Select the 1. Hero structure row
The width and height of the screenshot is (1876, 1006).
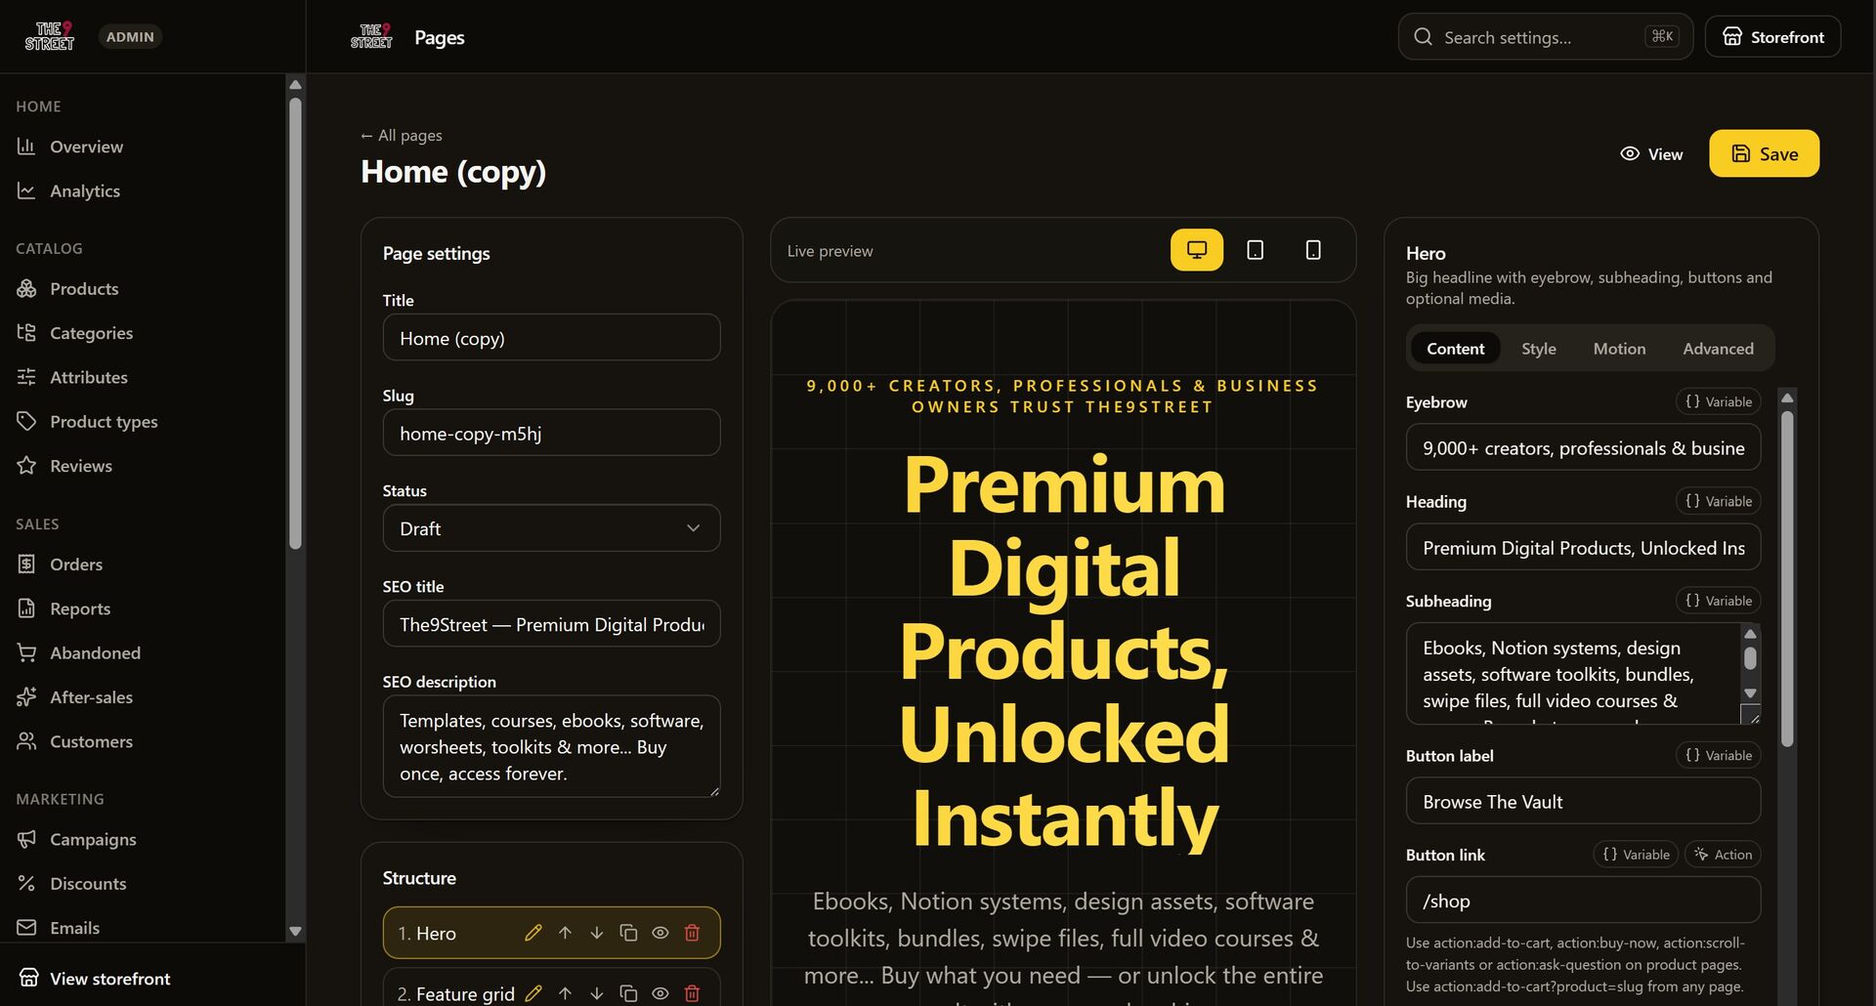[551, 933]
